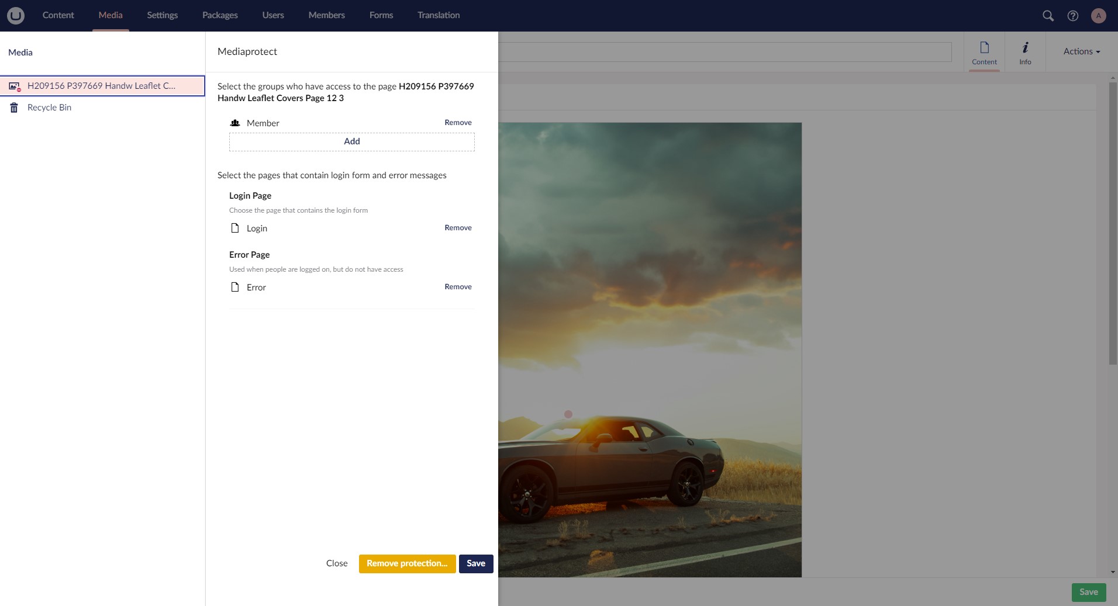Screen dimensions: 1118x606
Task: Remove the Member group from access
Action: coord(457,123)
